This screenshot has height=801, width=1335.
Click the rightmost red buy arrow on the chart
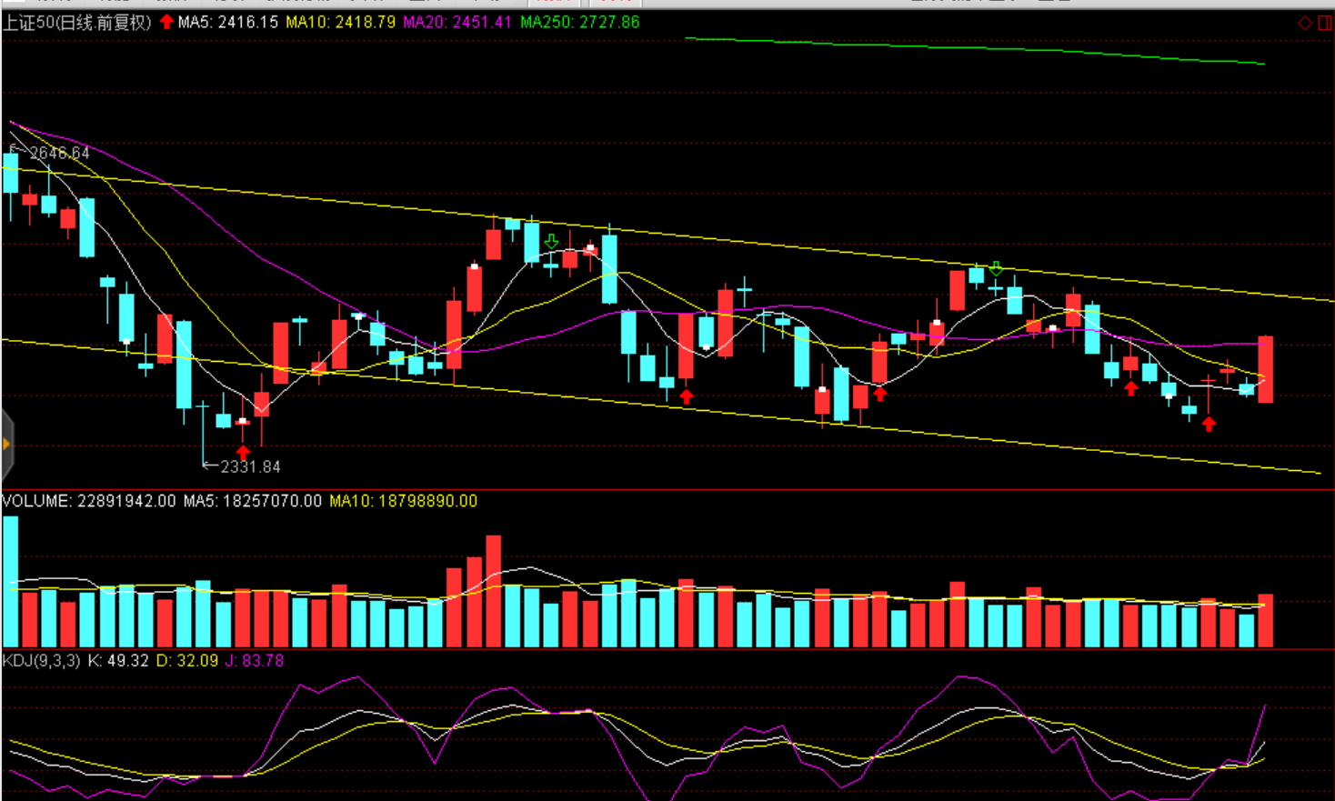[1209, 424]
